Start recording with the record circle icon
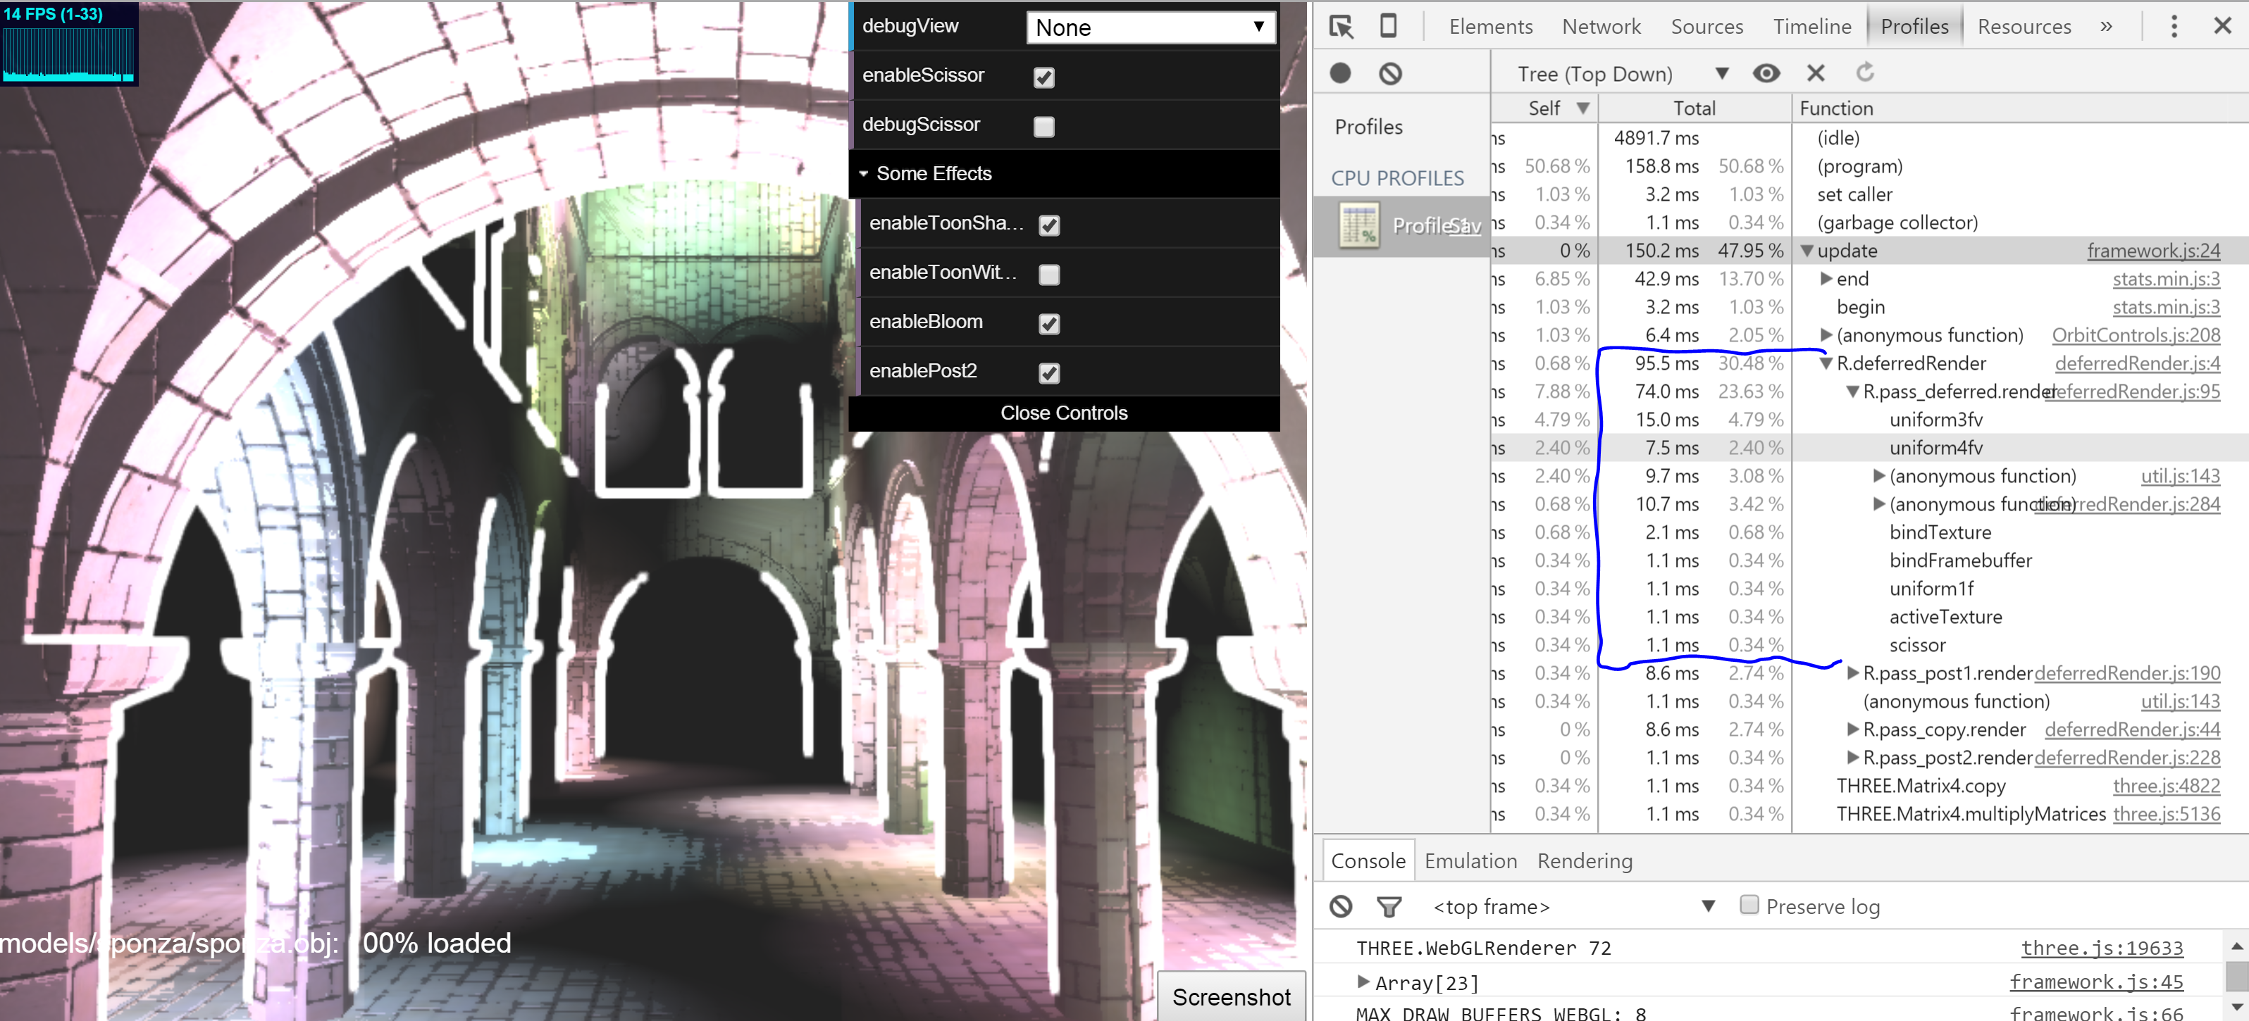 (x=1341, y=74)
